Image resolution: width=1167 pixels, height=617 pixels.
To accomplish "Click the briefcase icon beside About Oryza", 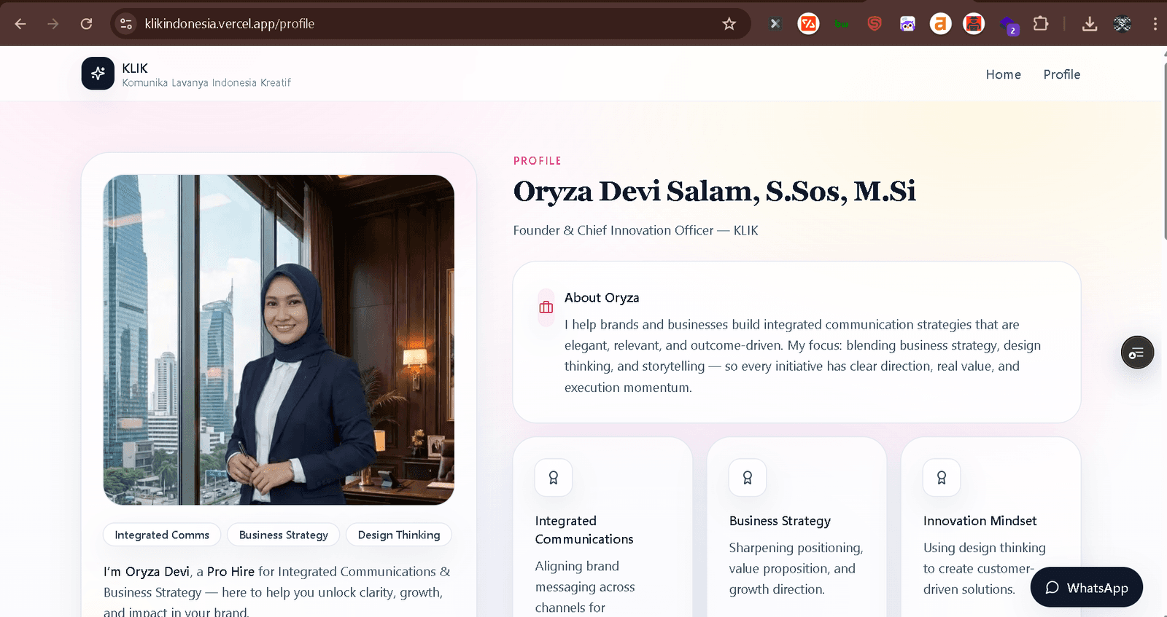I will (x=546, y=307).
